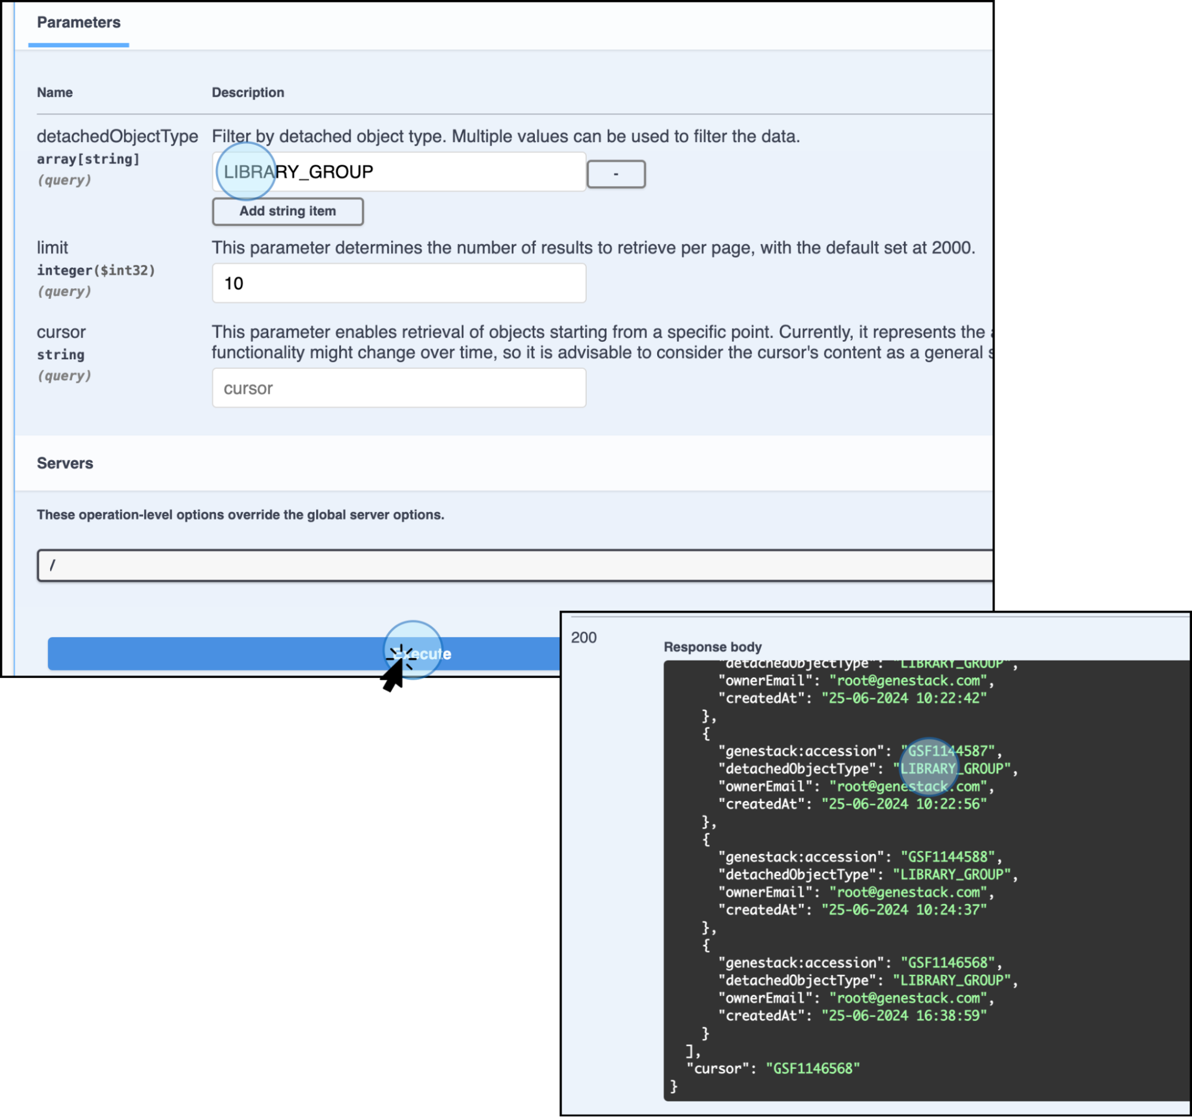Select createdAt value 25-06-2024 10:22:42
This screenshot has width=1192, height=1117.
[903, 698]
